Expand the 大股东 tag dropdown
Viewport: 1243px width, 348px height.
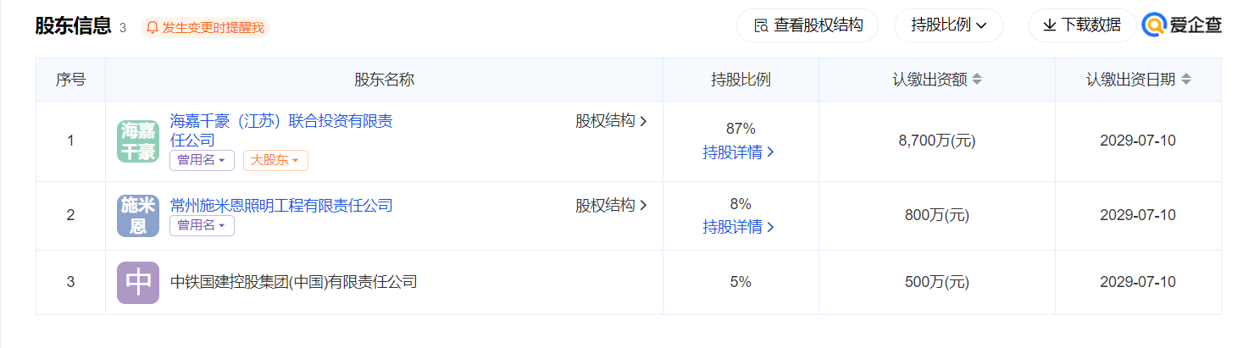[x=275, y=160]
